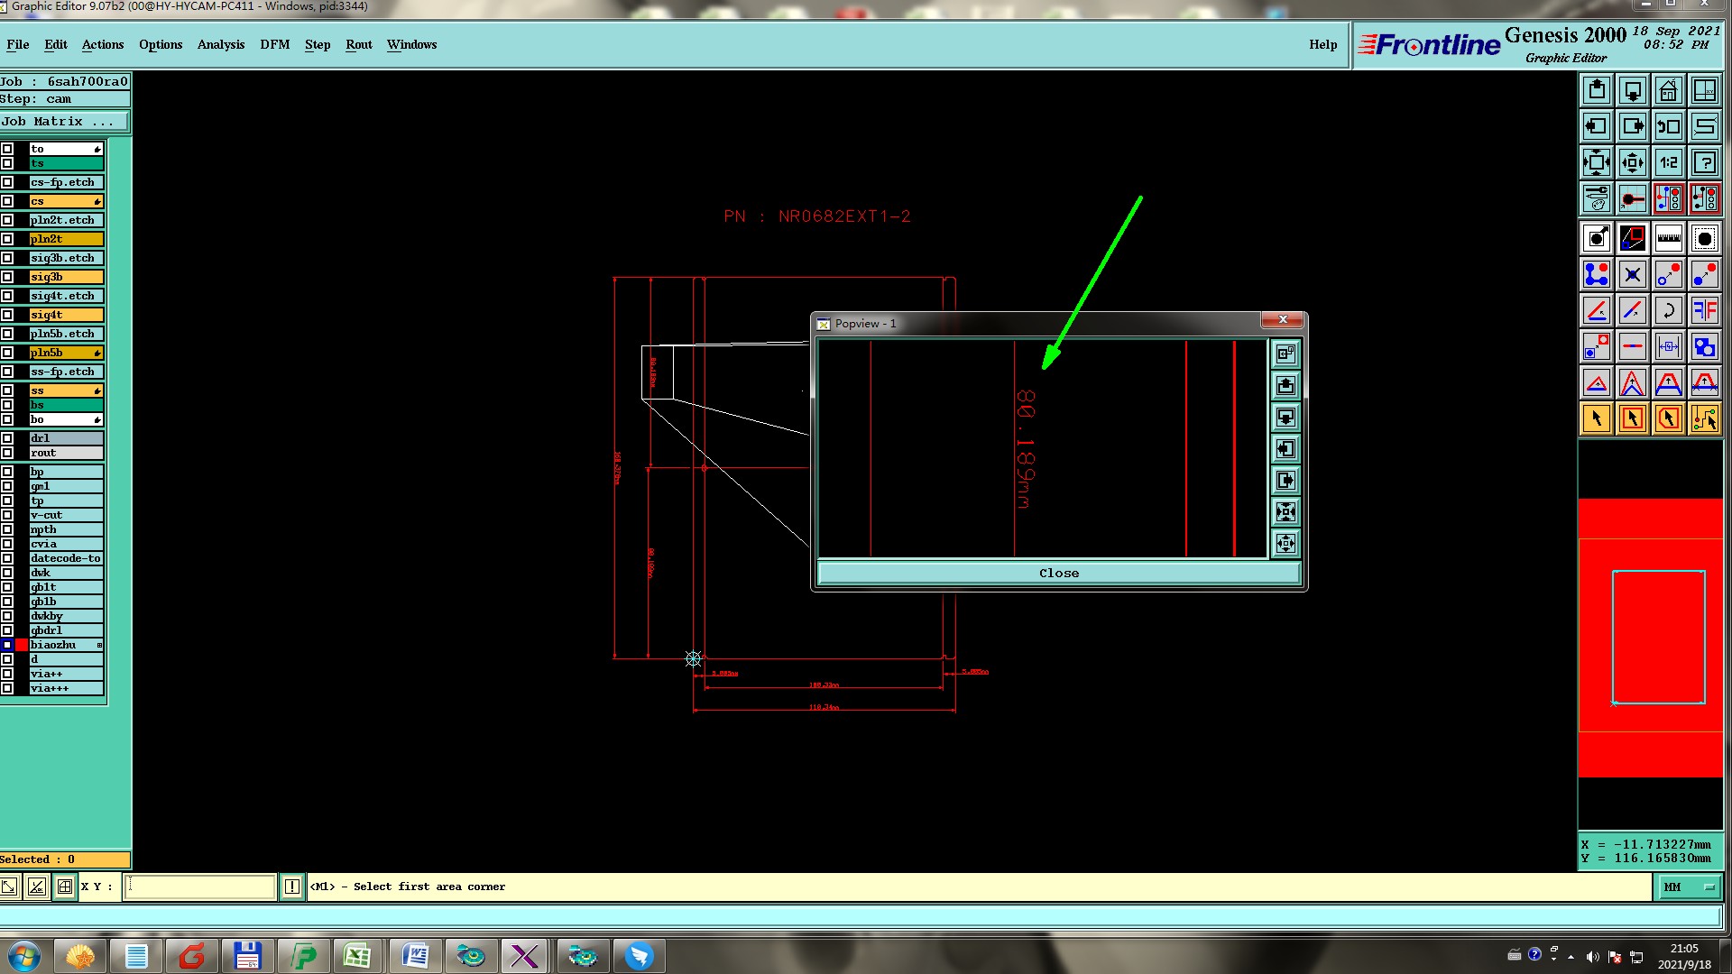Viewport: 1732px width, 974px height.
Task: Click the red biaozhu layer color swatch
Action: (22, 645)
